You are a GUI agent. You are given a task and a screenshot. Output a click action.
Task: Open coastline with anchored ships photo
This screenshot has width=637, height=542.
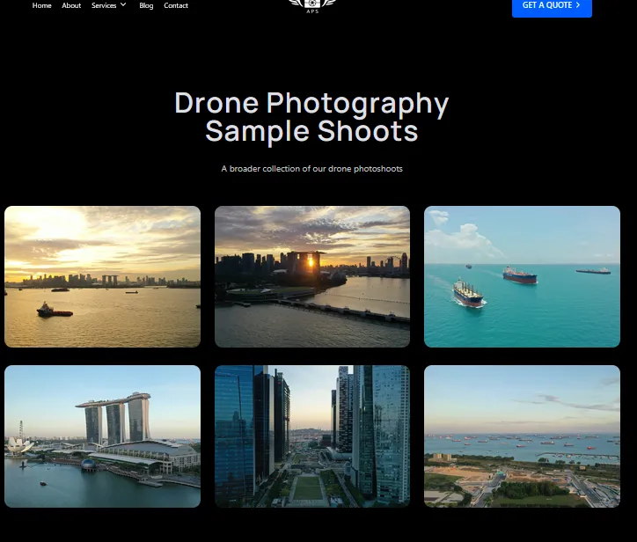(x=522, y=436)
